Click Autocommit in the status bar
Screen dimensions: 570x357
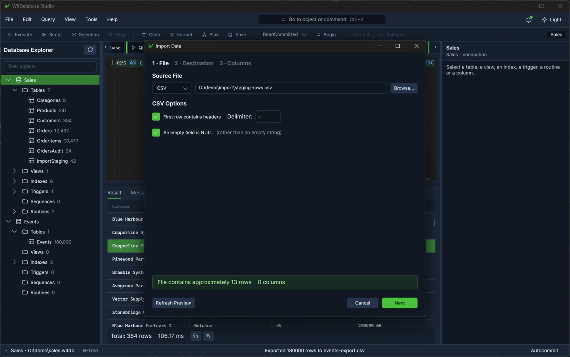click(x=544, y=351)
